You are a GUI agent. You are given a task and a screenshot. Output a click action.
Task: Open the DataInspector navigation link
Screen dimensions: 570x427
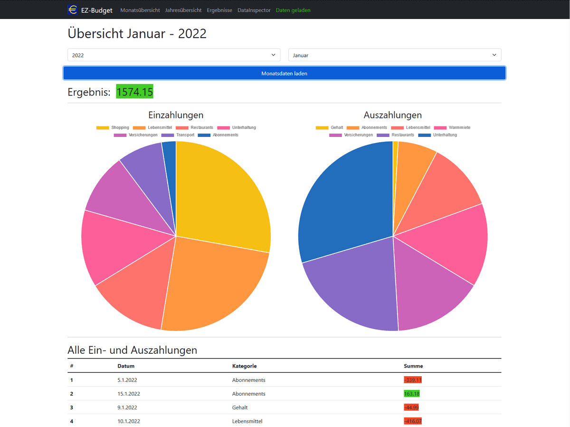[254, 10]
